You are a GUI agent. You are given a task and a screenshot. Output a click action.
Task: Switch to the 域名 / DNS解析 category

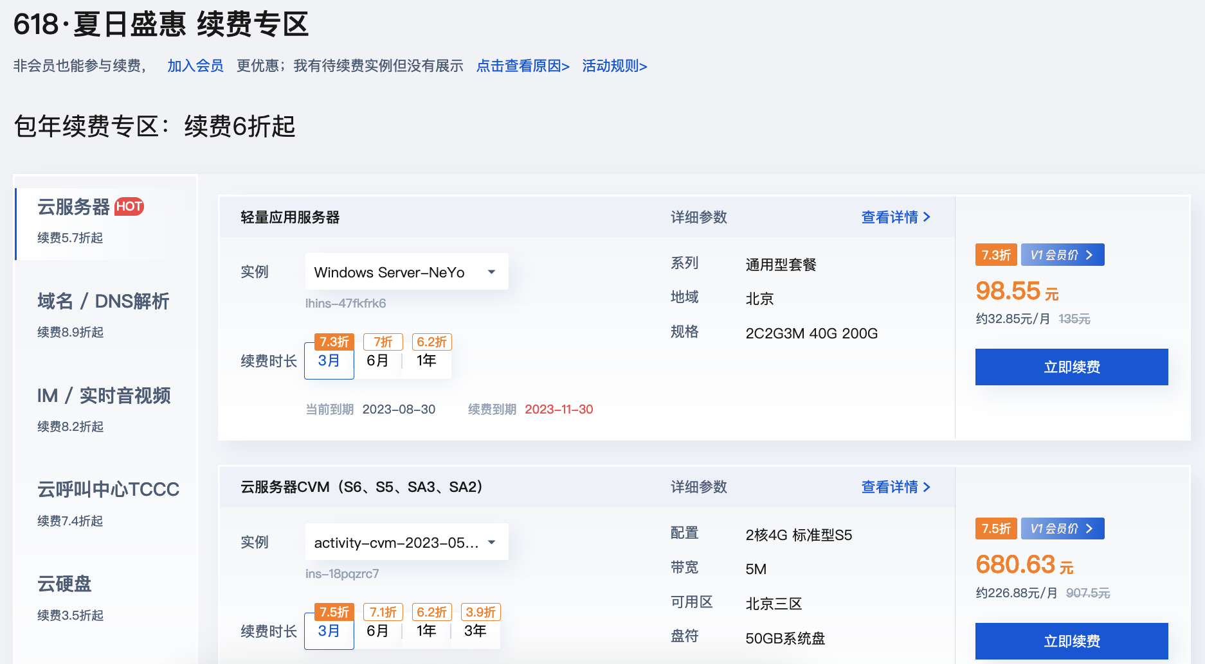(x=103, y=301)
